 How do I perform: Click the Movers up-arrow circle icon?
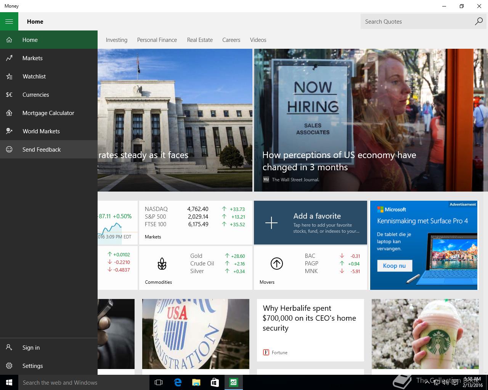[277, 264]
